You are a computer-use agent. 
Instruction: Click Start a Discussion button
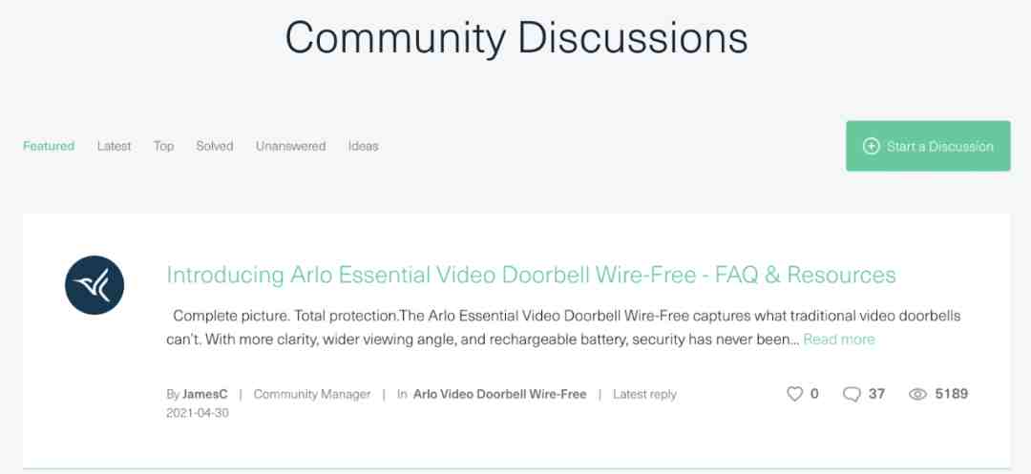(x=928, y=146)
